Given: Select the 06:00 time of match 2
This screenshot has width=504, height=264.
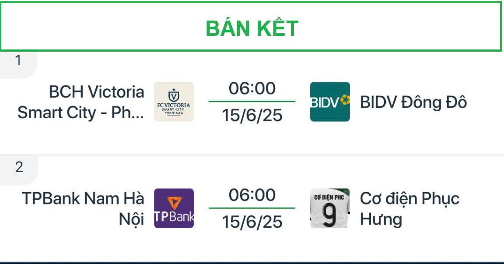Looking at the screenshot, I should point(252,195).
